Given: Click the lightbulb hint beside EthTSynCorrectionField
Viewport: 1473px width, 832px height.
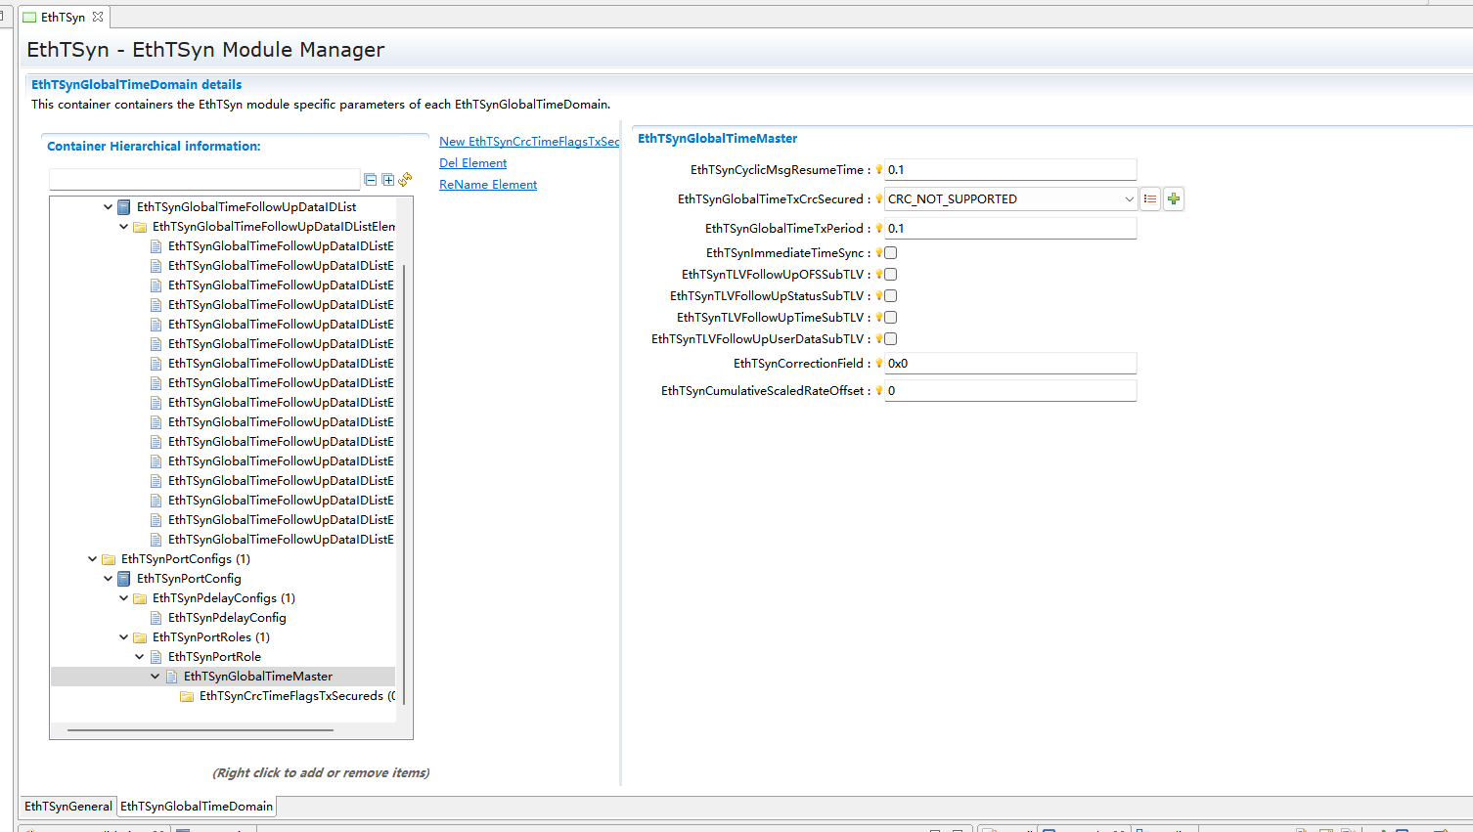Looking at the screenshot, I should pyautogui.click(x=878, y=364).
